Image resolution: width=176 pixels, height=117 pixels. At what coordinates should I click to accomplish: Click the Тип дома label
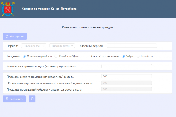point(13,56)
